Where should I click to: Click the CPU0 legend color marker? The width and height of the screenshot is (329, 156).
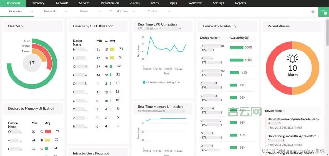point(144,82)
